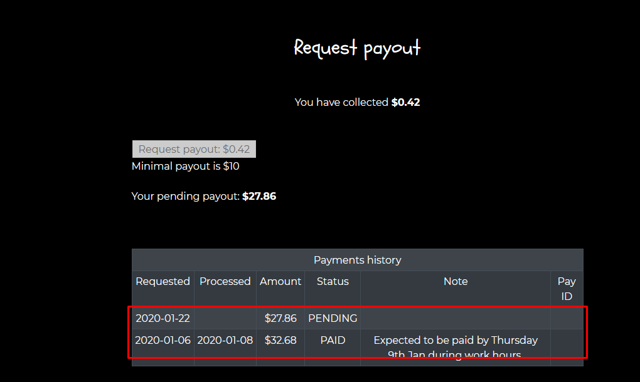640x382 pixels.
Task: Select the $32.68 amount cell
Action: pyautogui.click(x=280, y=340)
